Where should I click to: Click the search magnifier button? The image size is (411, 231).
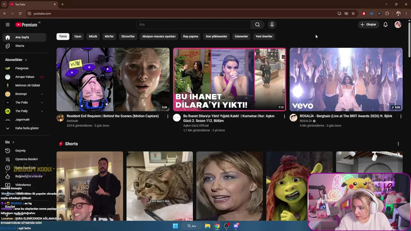coord(258,25)
